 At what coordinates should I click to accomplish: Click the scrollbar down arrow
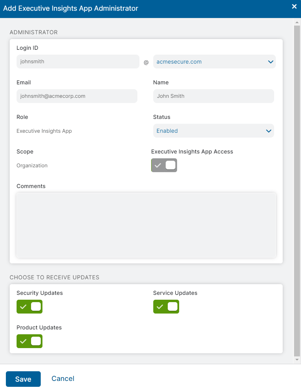[297, 360]
